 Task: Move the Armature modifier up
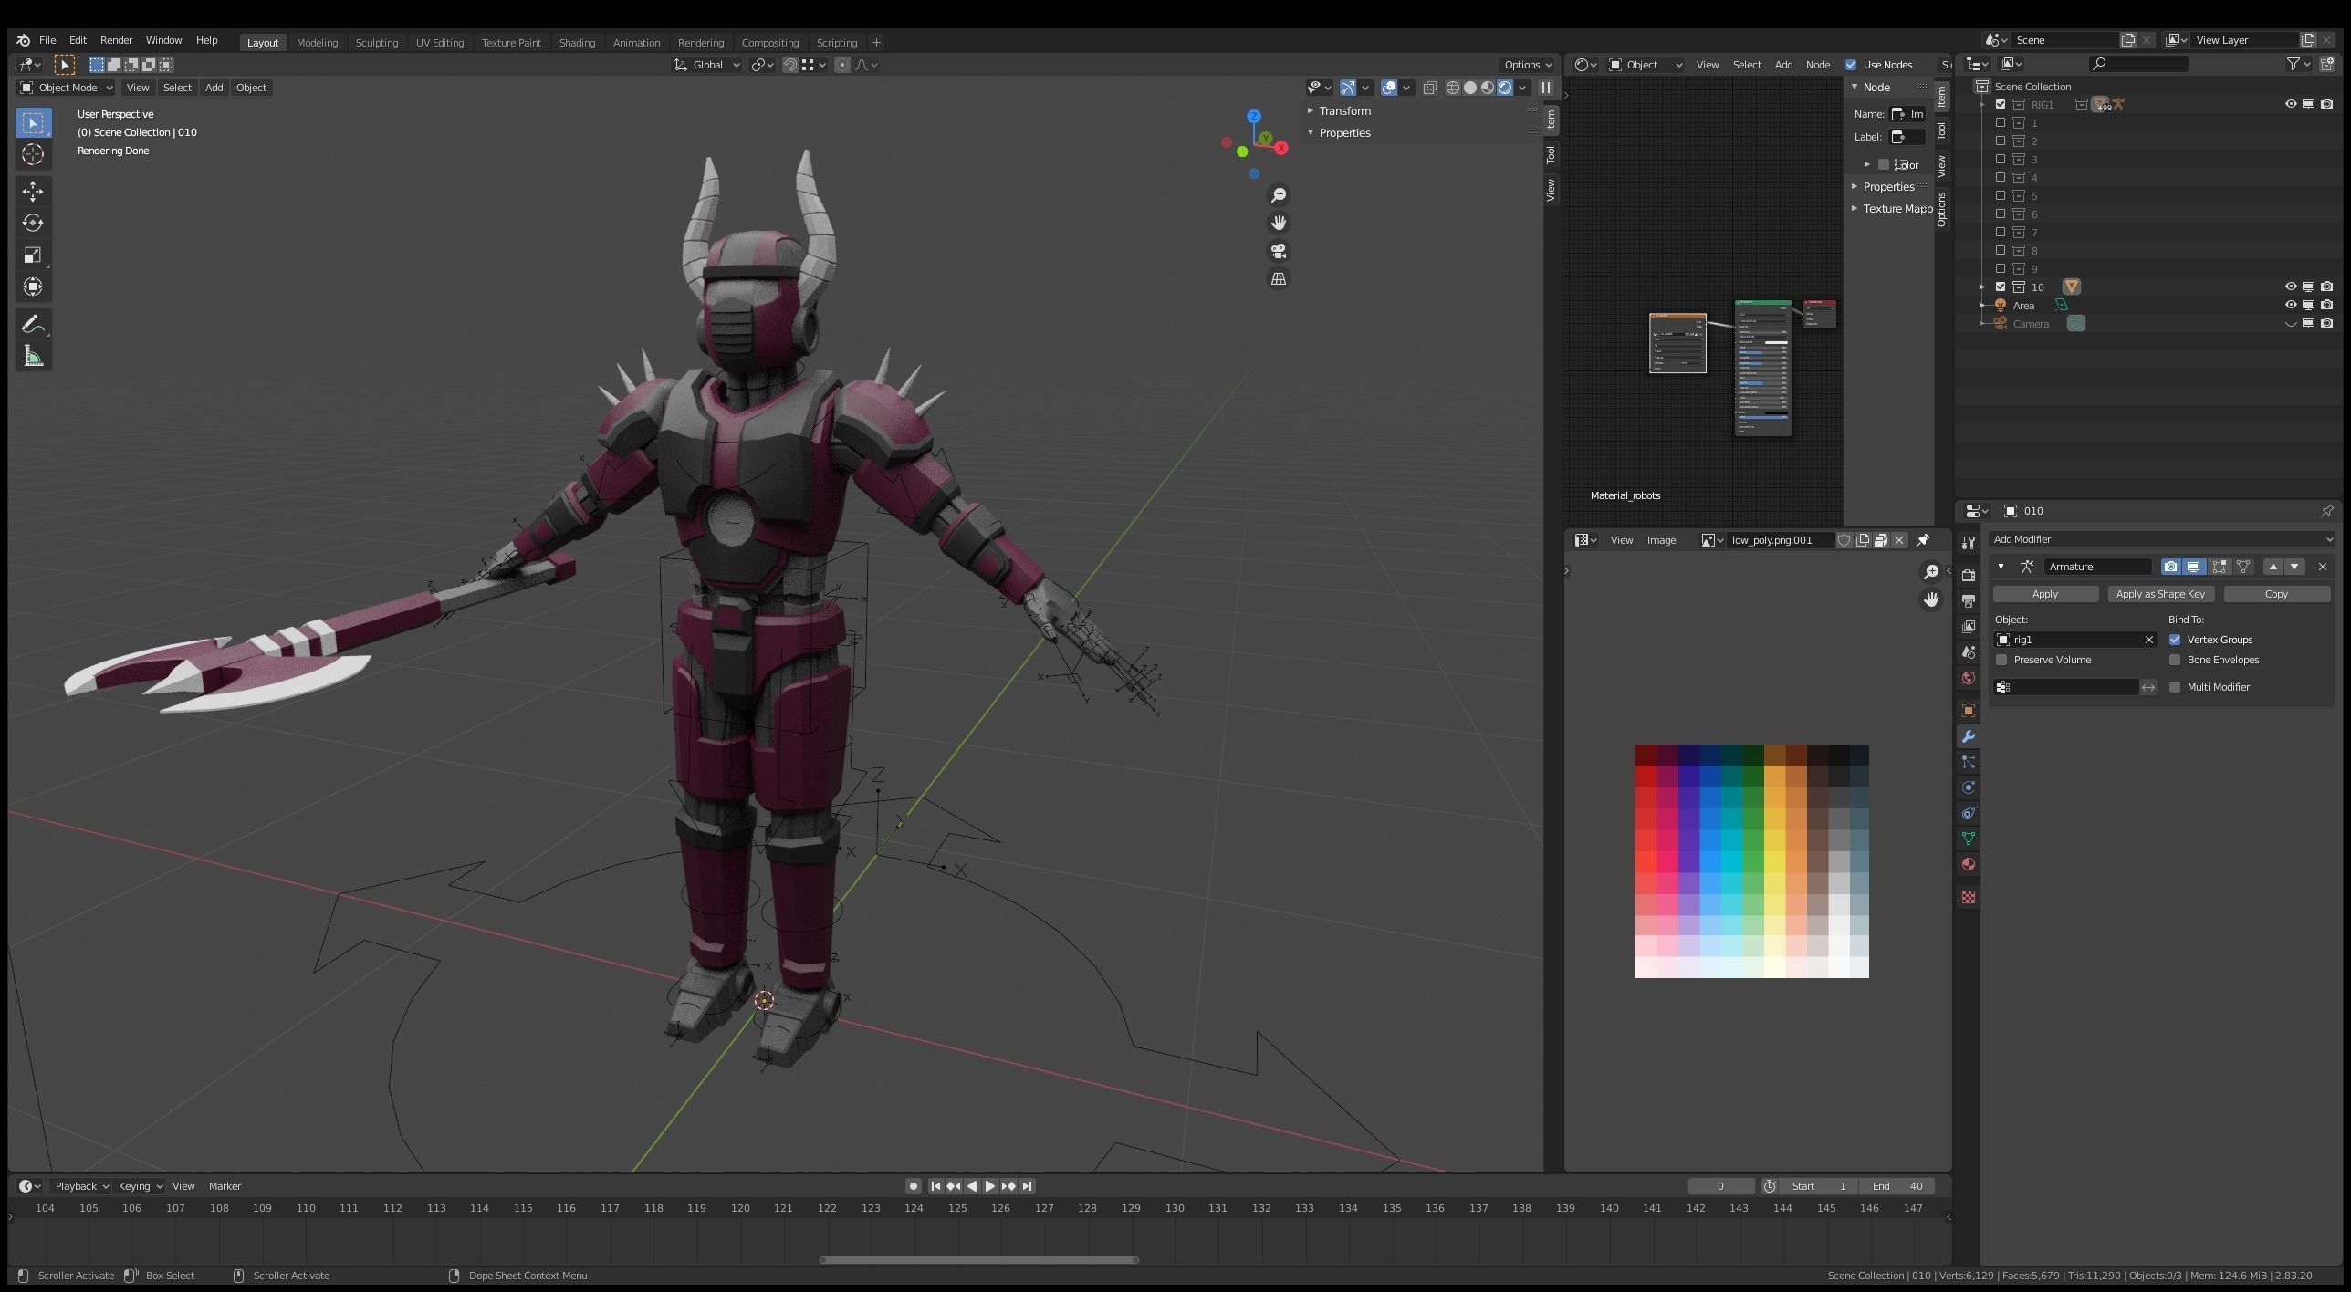[x=2273, y=567]
